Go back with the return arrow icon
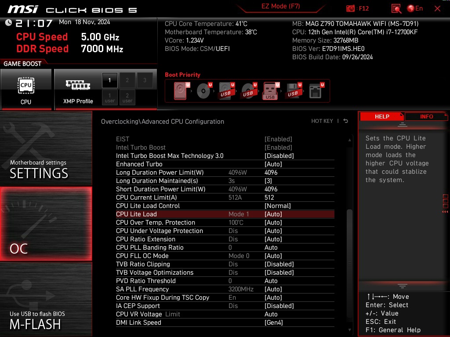This screenshot has height=337, width=450. [345, 121]
